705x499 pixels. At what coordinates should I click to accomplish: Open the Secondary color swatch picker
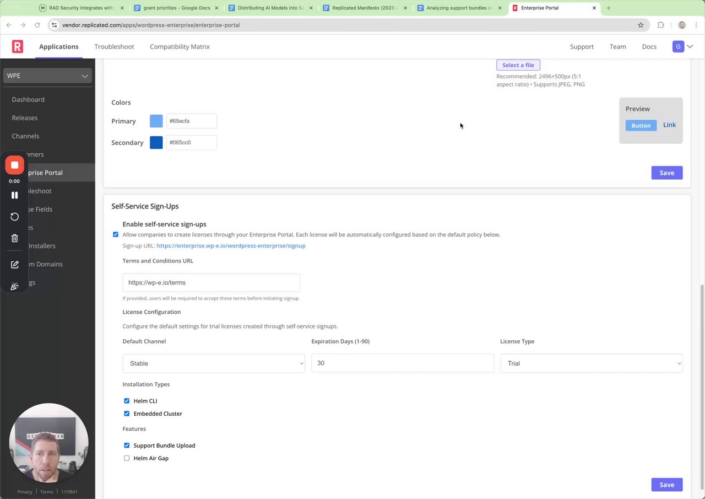pos(156,142)
